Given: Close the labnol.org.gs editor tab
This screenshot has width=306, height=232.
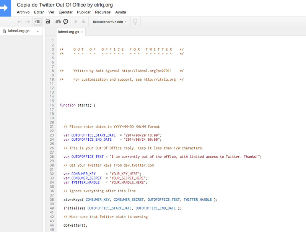Looking at the screenshot, I should [82, 32].
